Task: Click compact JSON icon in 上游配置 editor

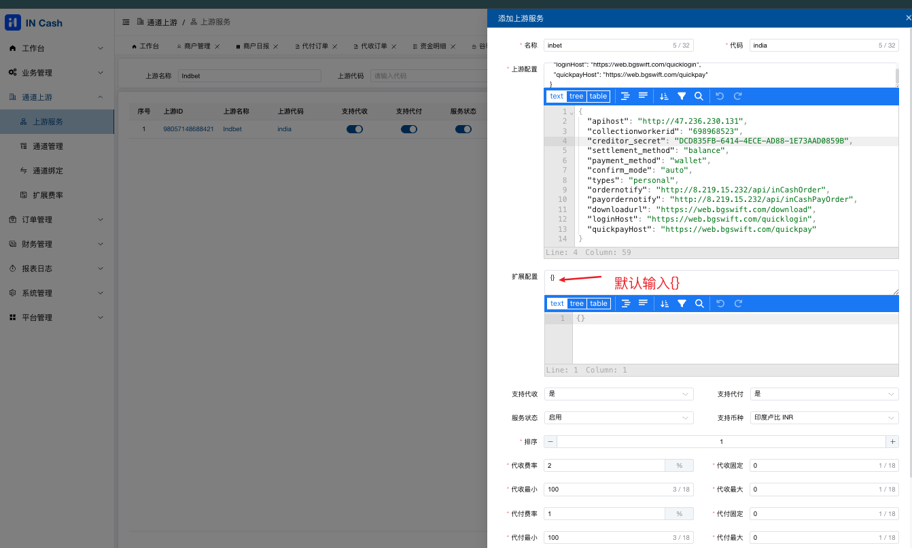Action: 643,97
